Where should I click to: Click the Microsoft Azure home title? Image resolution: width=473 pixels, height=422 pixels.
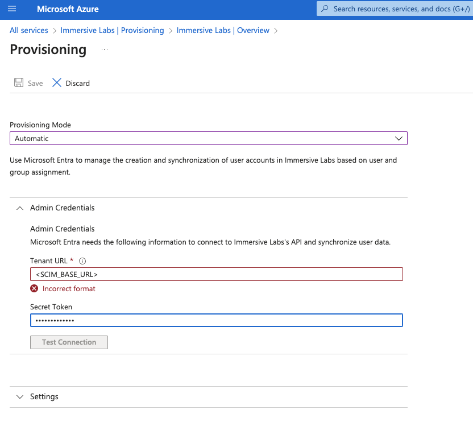tap(68, 9)
